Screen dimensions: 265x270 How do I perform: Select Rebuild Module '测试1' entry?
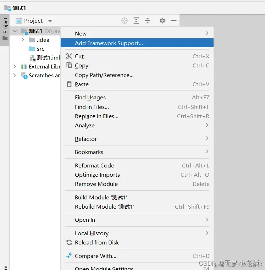pyautogui.click(x=137, y=206)
